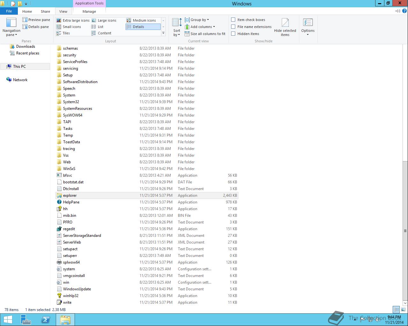This screenshot has width=408, height=326.
Task: Click the ServerWeb XML document icon
Action: point(59,242)
